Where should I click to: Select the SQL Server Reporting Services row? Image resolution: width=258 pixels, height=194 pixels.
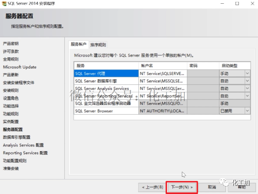pos(106,96)
